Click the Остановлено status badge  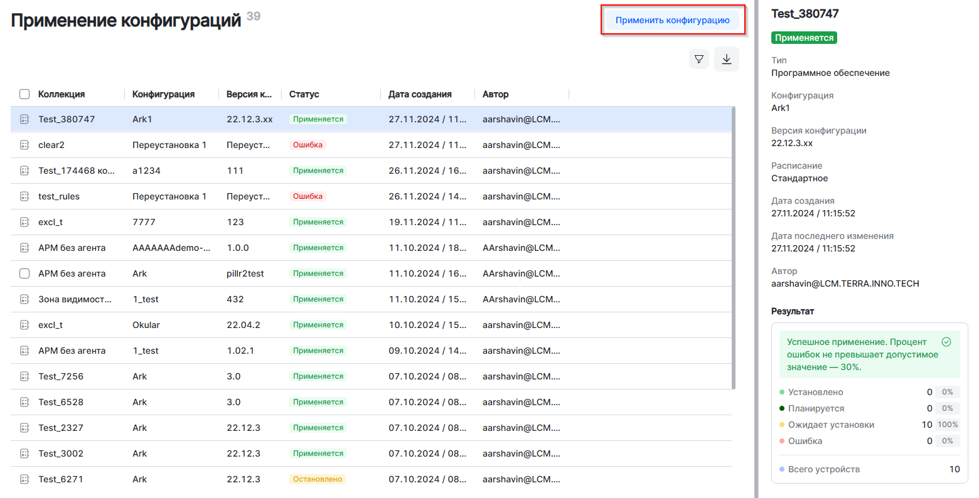[318, 479]
